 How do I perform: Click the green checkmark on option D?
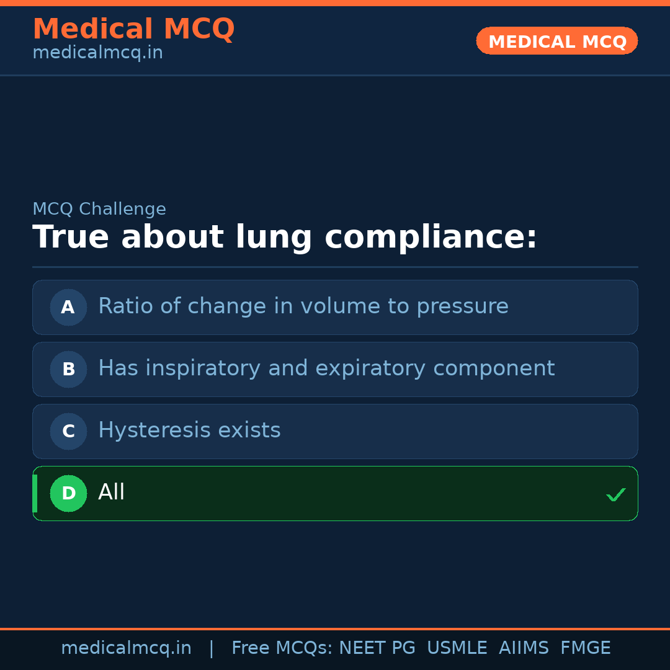(x=615, y=494)
